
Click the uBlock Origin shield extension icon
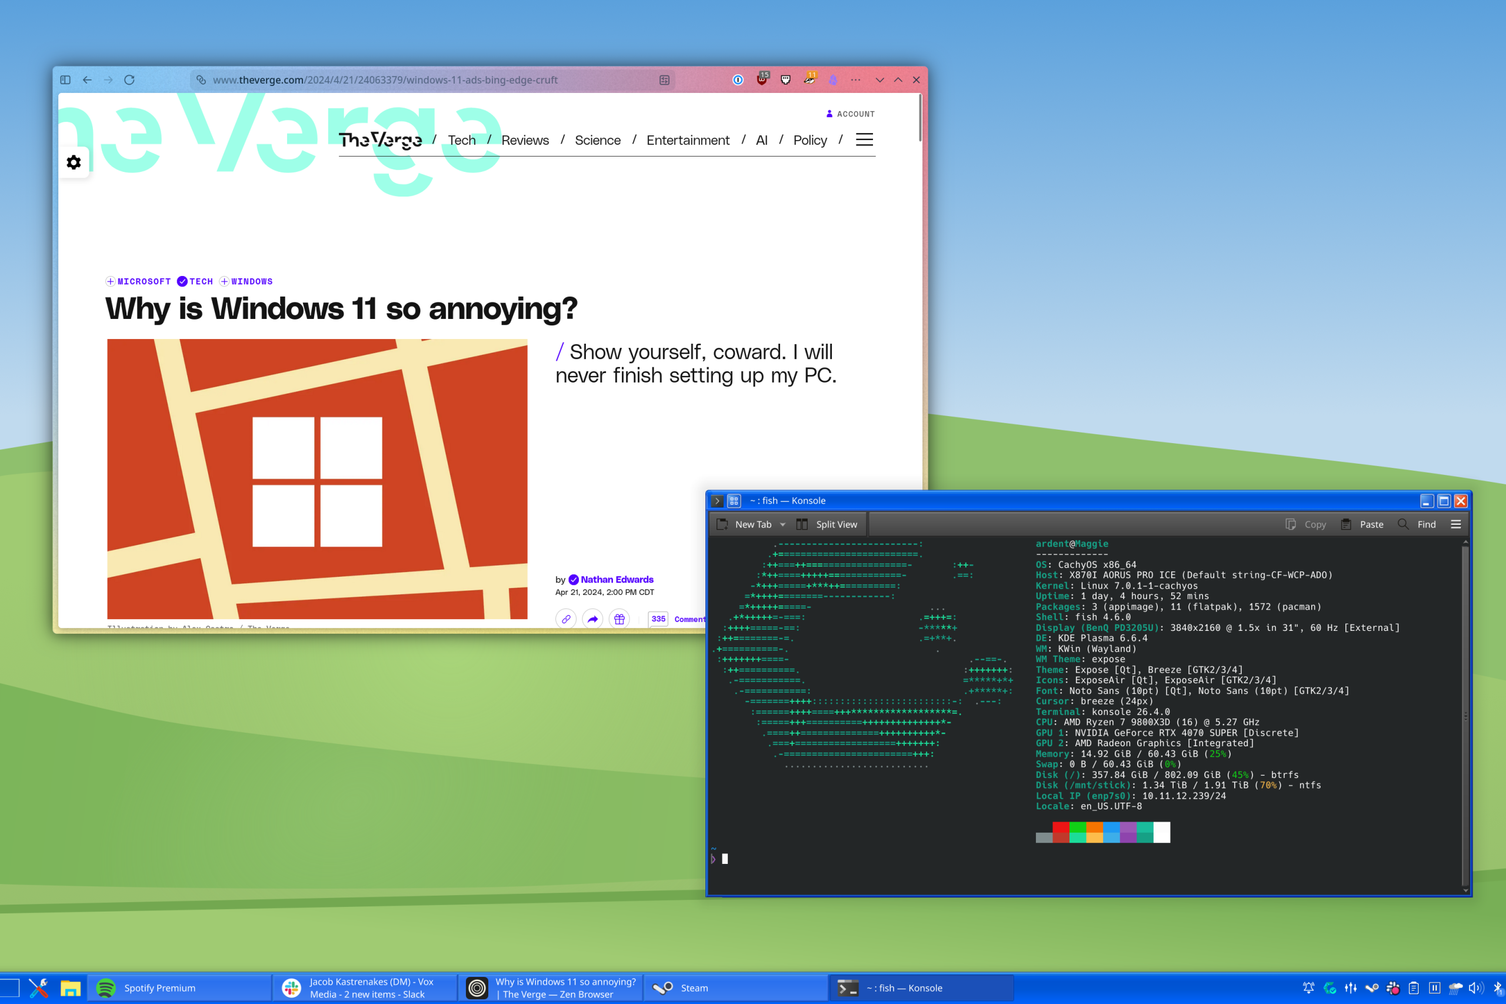coord(762,81)
